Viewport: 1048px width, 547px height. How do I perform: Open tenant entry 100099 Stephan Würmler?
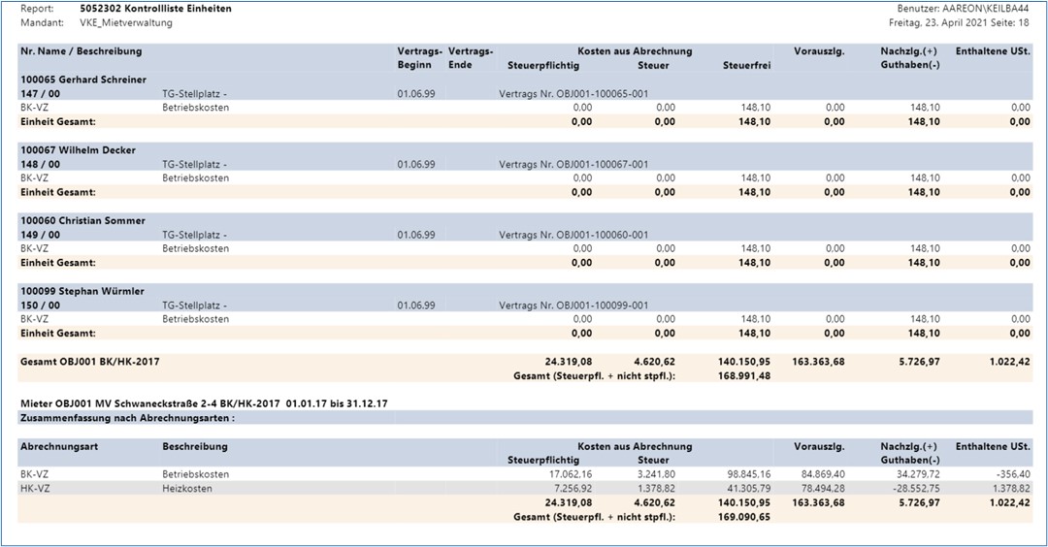tap(82, 291)
